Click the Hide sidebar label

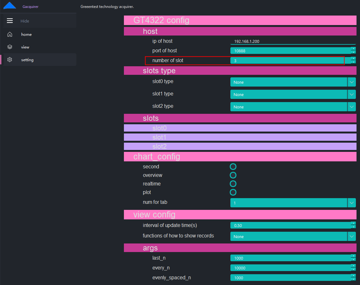[25, 21]
